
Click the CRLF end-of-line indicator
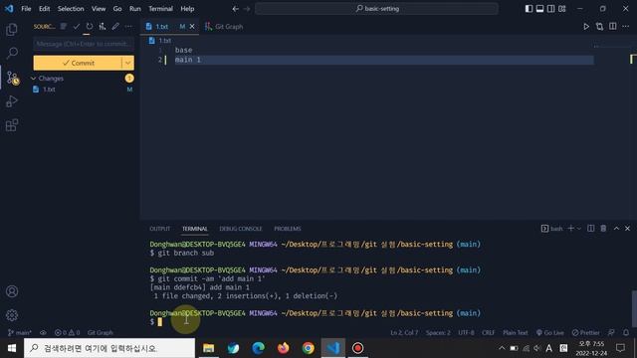coord(488,332)
